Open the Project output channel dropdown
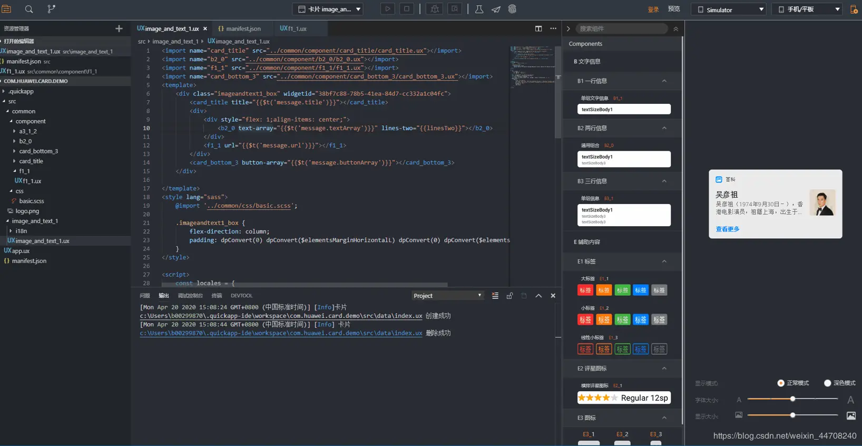 click(x=447, y=296)
